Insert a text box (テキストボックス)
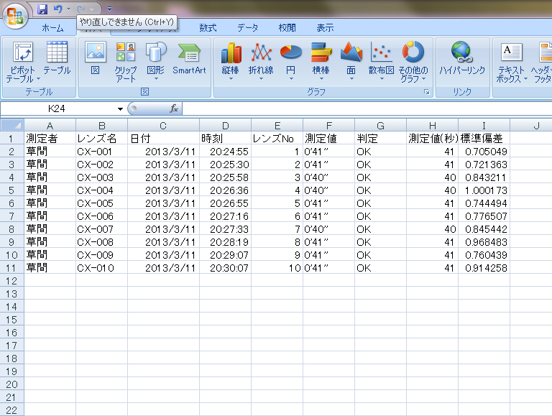The image size is (552, 416). point(512,63)
